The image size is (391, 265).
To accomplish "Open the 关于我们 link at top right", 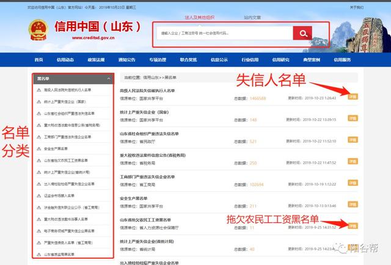I will click(x=357, y=7).
